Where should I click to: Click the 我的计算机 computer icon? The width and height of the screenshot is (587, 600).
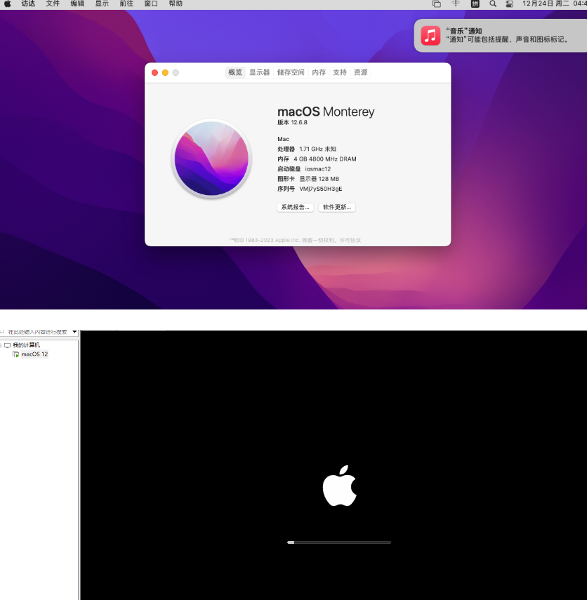click(x=8, y=345)
